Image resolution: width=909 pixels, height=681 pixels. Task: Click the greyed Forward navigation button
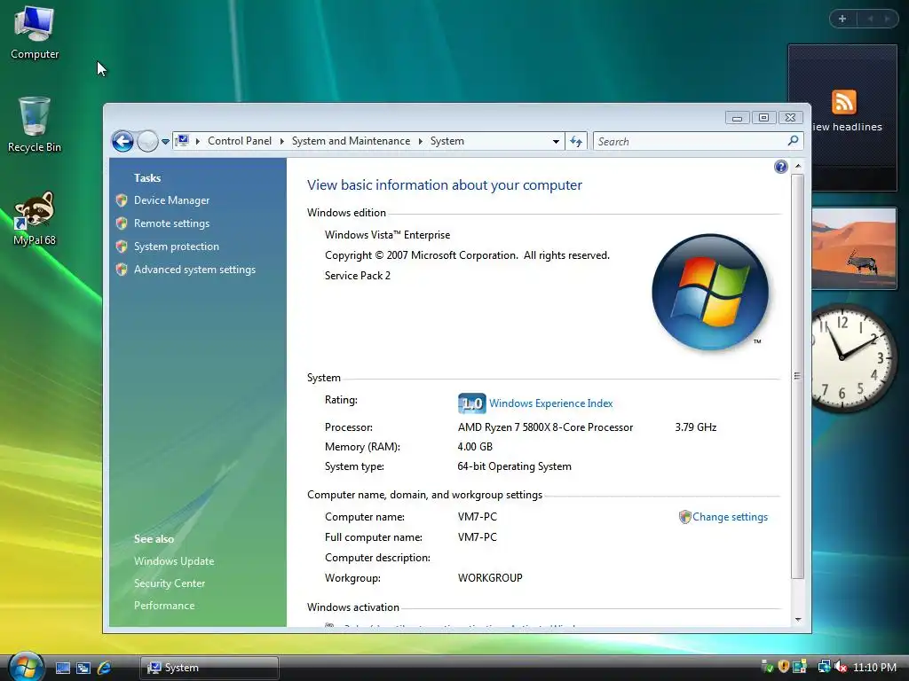coord(147,141)
